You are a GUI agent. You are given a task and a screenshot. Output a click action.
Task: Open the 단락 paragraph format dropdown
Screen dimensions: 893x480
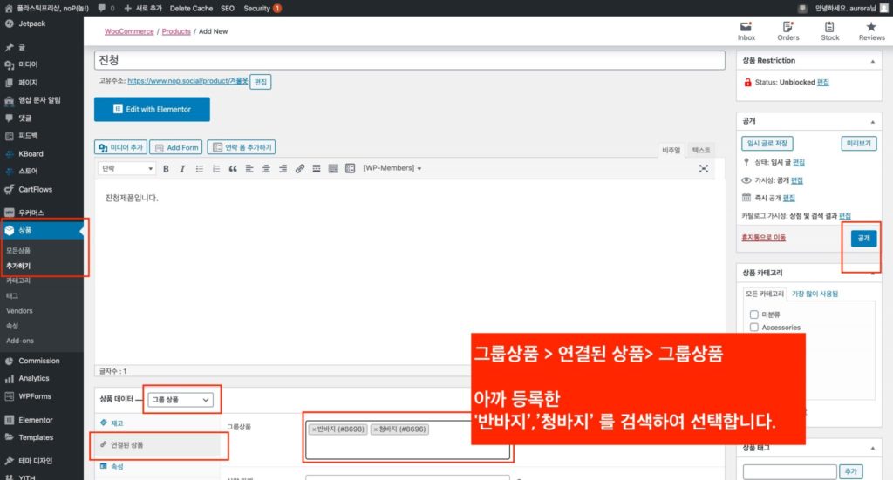pyautogui.click(x=127, y=168)
